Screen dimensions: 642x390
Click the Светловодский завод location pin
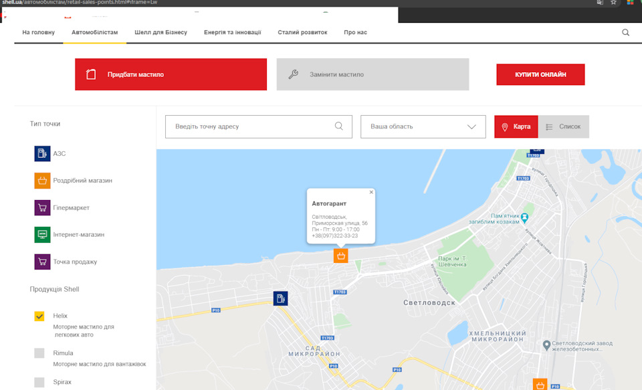546,345
